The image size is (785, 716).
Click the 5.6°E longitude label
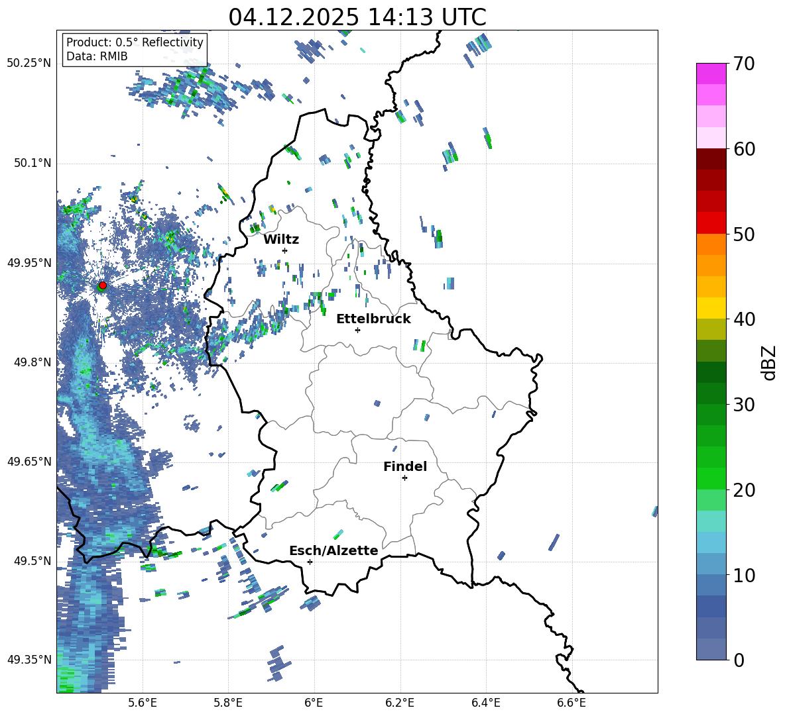[143, 703]
